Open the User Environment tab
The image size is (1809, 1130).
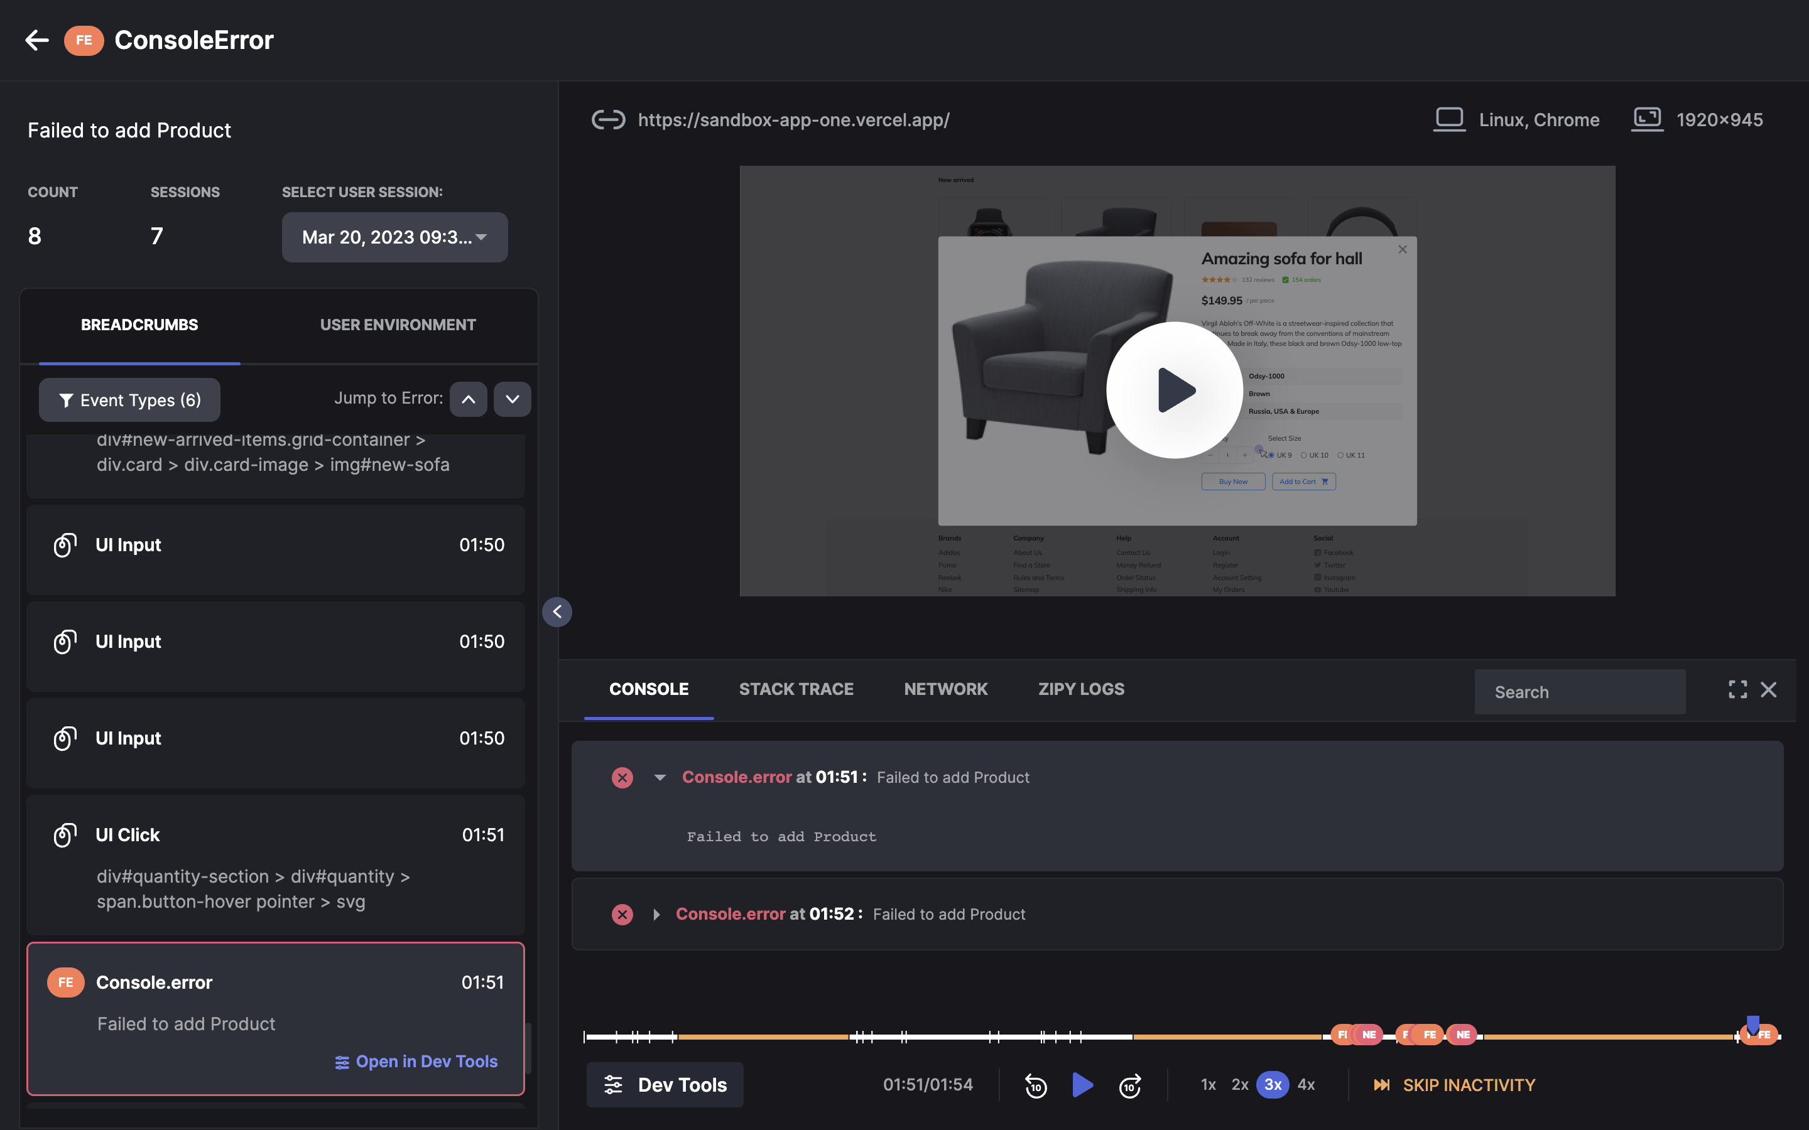click(398, 325)
